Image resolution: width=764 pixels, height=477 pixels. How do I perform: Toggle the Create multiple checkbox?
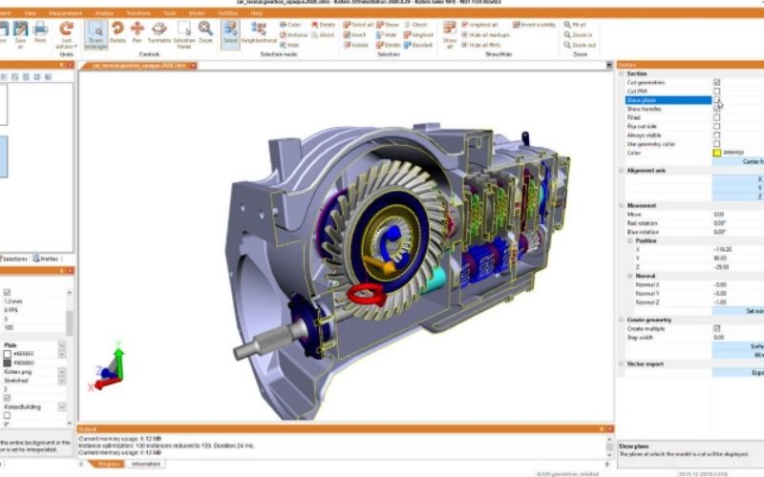pyautogui.click(x=717, y=328)
